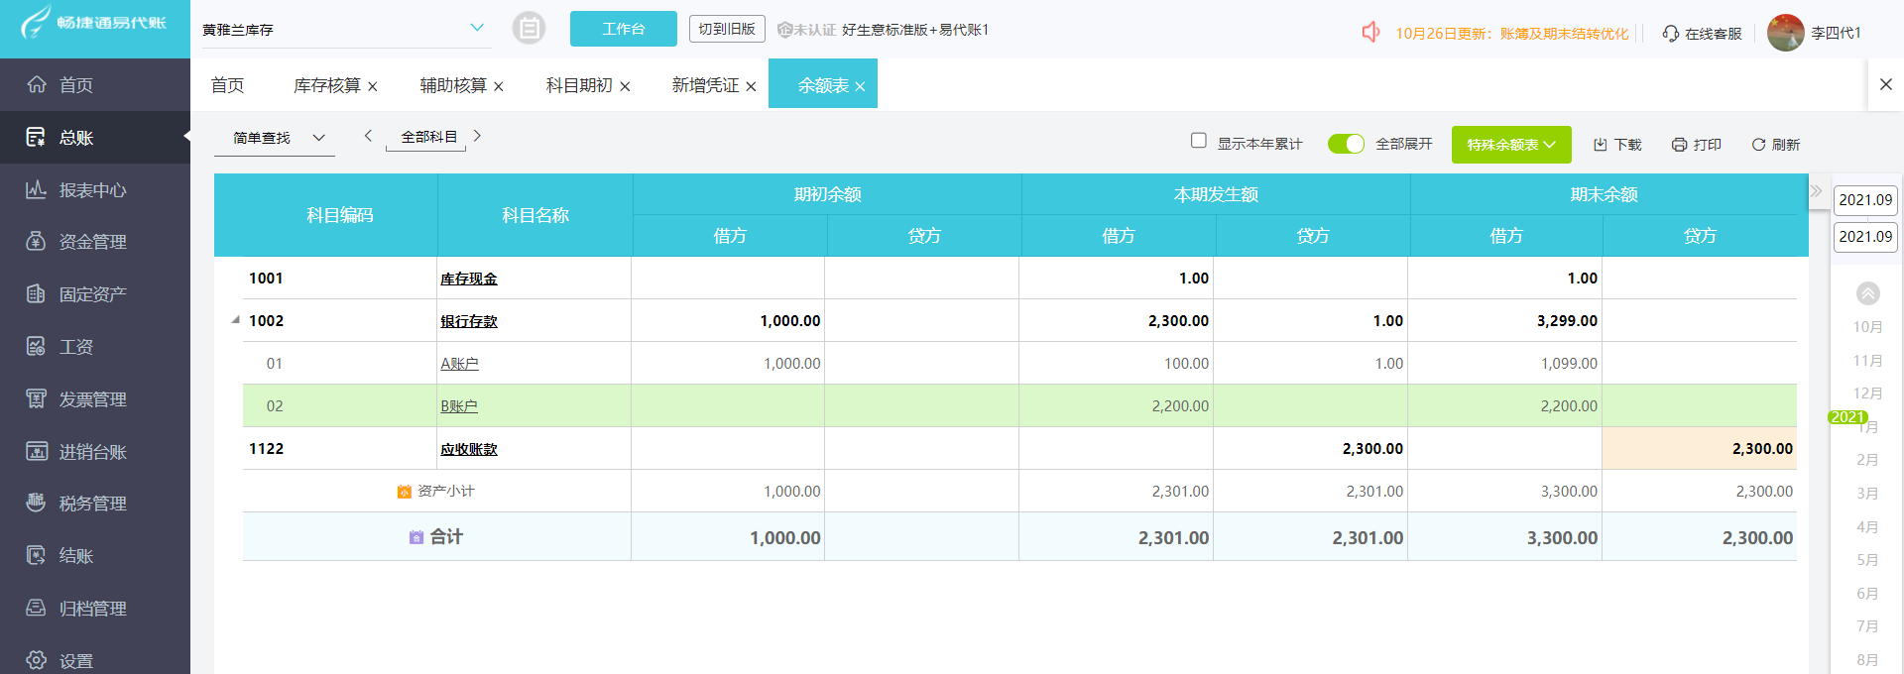Click the 刷新 refresh button
This screenshot has height=674, width=1904.
click(1775, 145)
